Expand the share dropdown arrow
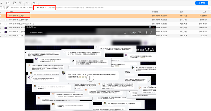 (x=37, y=3)
